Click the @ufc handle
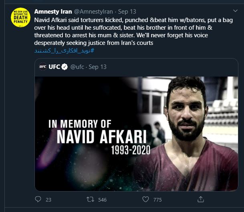 coord(77,67)
